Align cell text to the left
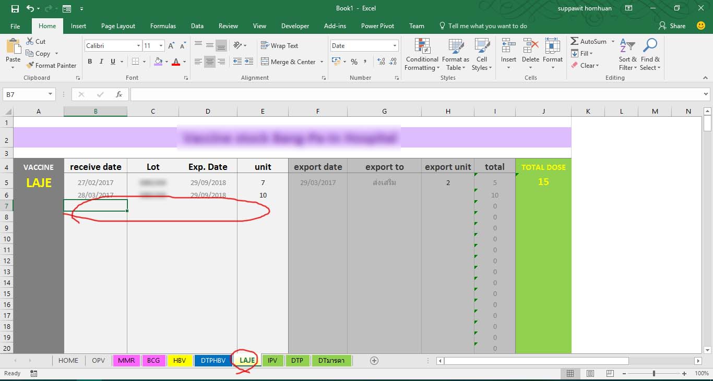 [198, 62]
